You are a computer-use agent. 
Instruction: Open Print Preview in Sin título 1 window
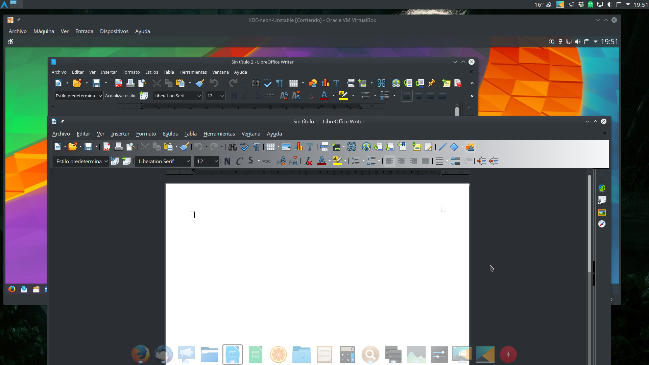pos(130,147)
